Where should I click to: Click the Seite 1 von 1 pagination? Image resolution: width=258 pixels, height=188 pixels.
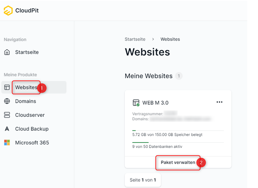143,180
